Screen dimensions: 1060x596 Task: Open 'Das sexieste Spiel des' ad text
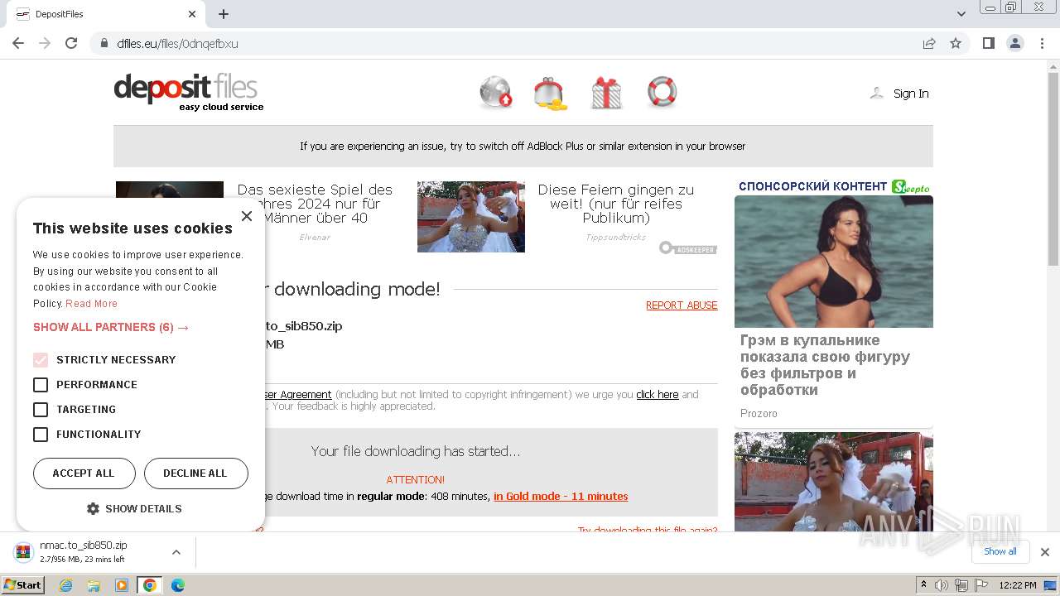point(315,204)
